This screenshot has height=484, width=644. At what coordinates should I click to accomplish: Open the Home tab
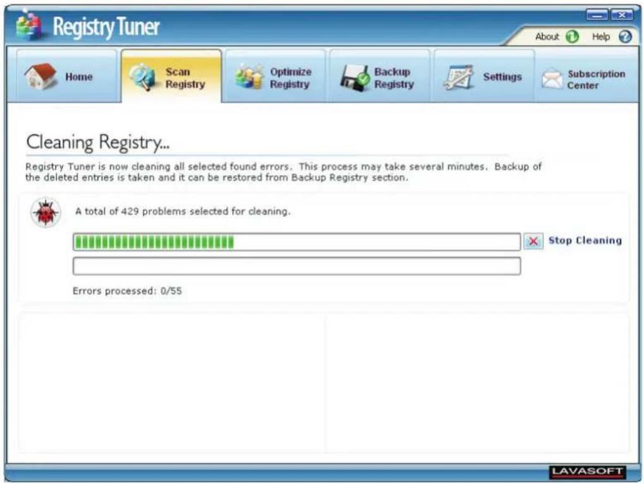click(67, 75)
